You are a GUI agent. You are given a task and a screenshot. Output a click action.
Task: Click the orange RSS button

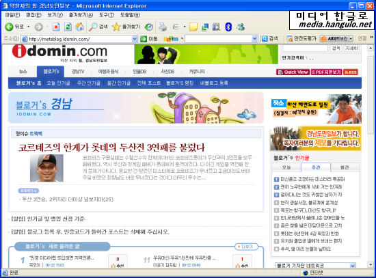(x=351, y=72)
